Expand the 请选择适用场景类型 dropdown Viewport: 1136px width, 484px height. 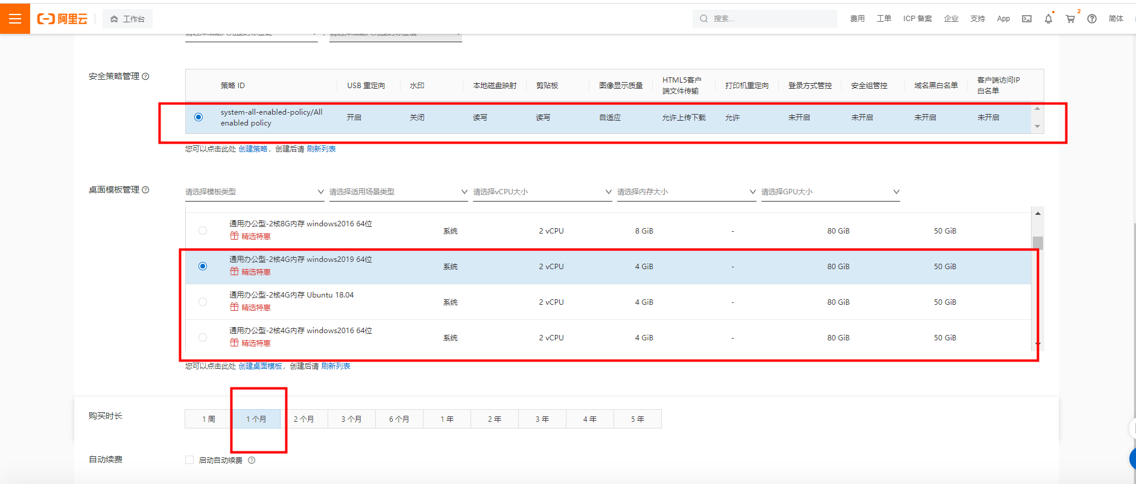coord(399,192)
